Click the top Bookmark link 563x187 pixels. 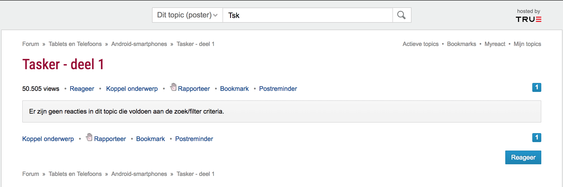pyautogui.click(x=234, y=89)
